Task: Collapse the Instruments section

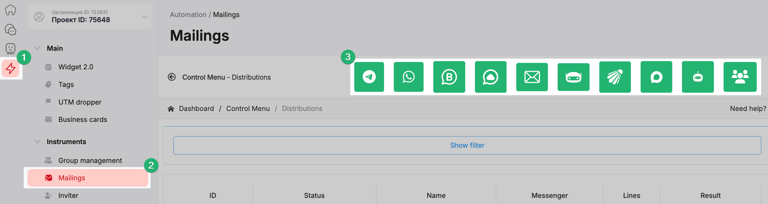Action: pyautogui.click(x=37, y=142)
